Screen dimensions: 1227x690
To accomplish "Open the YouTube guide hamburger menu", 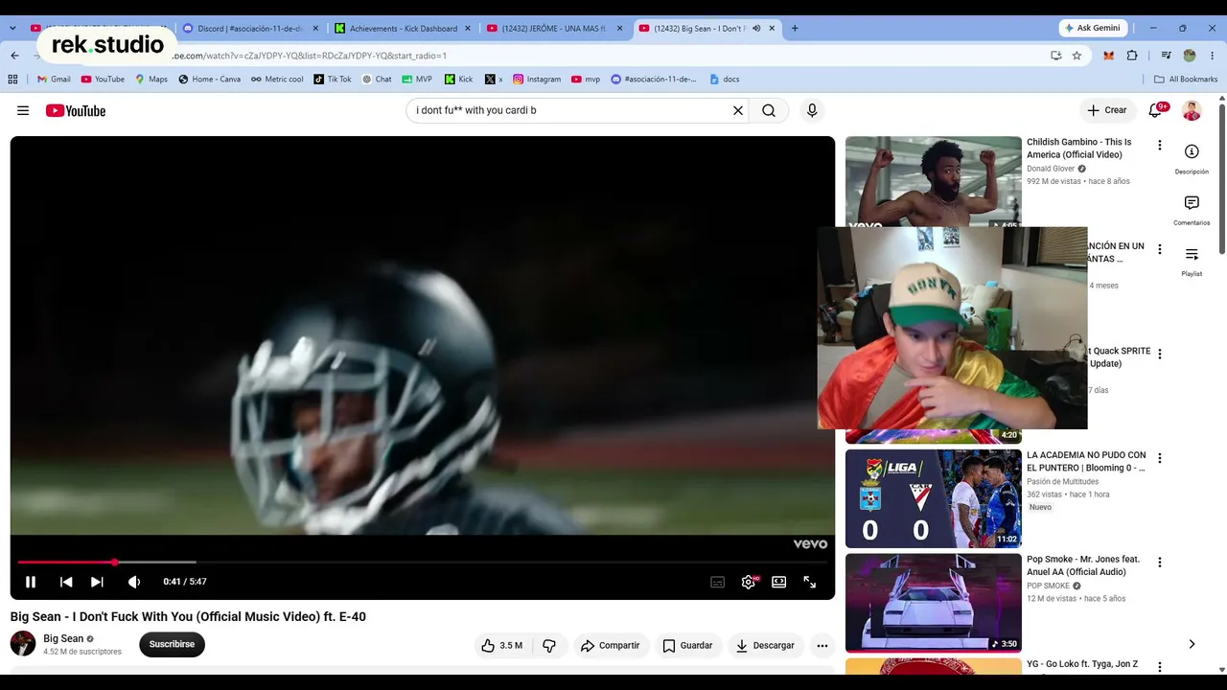I will click(23, 111).
